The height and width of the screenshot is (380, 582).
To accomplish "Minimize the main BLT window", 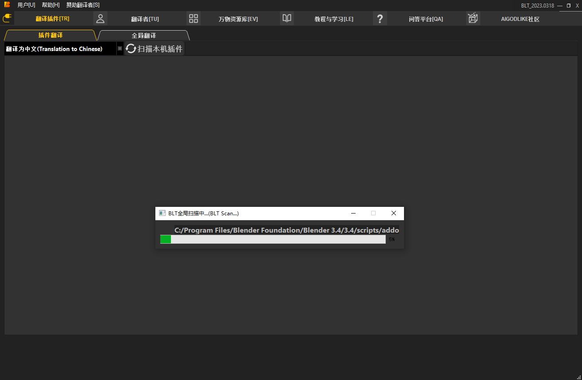I will [x=560, y=6].
